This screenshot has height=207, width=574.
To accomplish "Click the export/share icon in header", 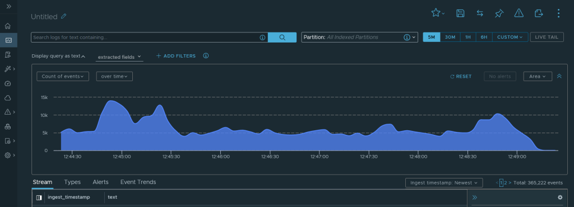I will tap(539, 13).
